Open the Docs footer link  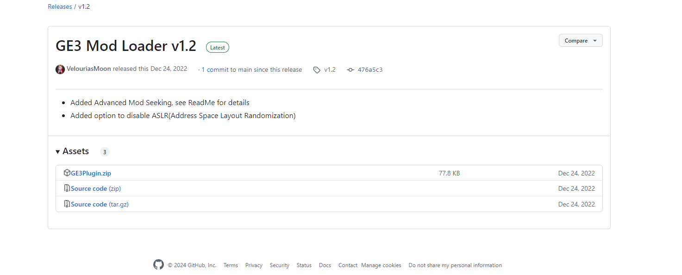325,265
